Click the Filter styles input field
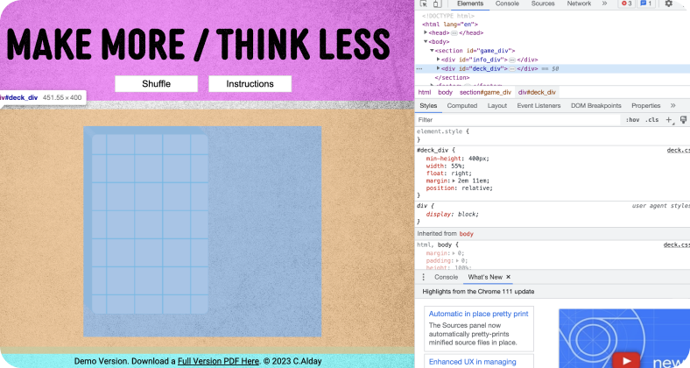This screenshot has width=690, height=368. click(517, 119)
